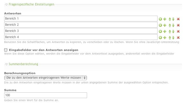Image resolution: width=185 pixels, height=104 pixels.
Task: Click plain green plus icon beside Bereich 2
Action: pos(165,25)
